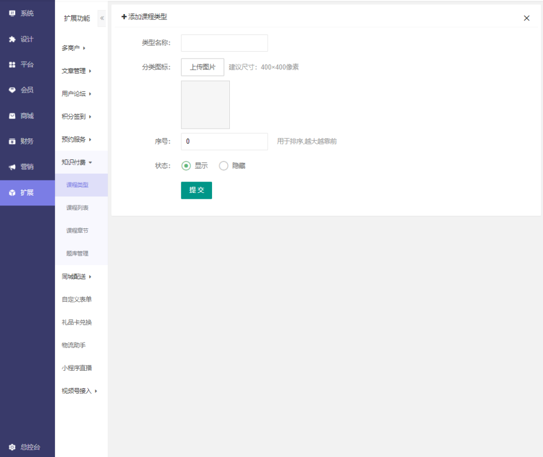Close the 添加课程类型 dialog
The width and height of the screenshot is (543, 457).
click(526, 18)
